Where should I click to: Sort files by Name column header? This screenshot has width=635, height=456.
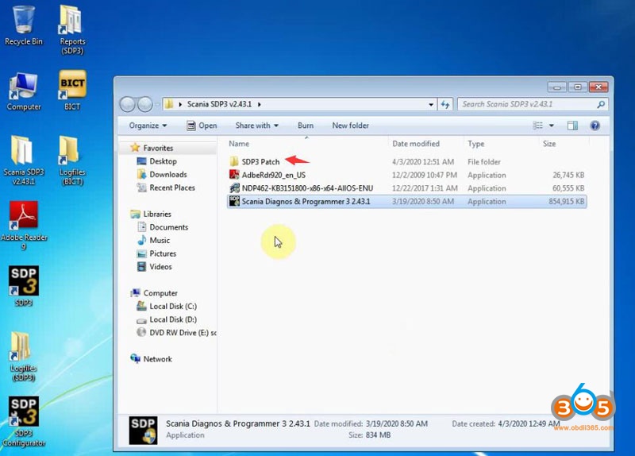(x=239, y=144)
